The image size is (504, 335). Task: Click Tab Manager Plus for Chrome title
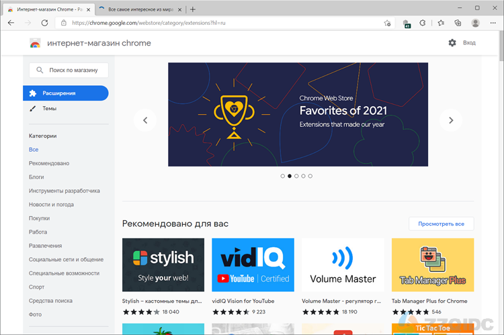(429, 301)
